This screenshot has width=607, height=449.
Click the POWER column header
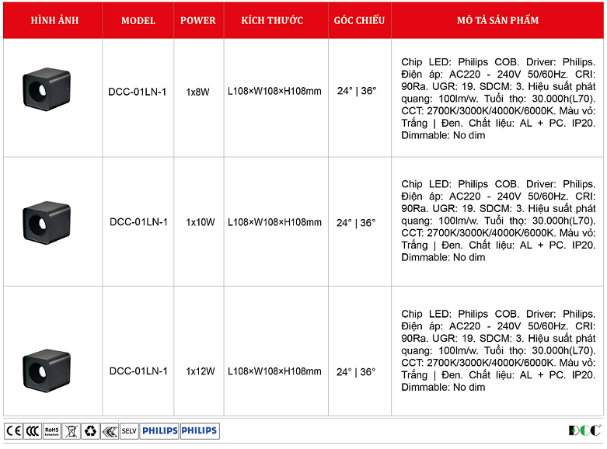(198, 20)
